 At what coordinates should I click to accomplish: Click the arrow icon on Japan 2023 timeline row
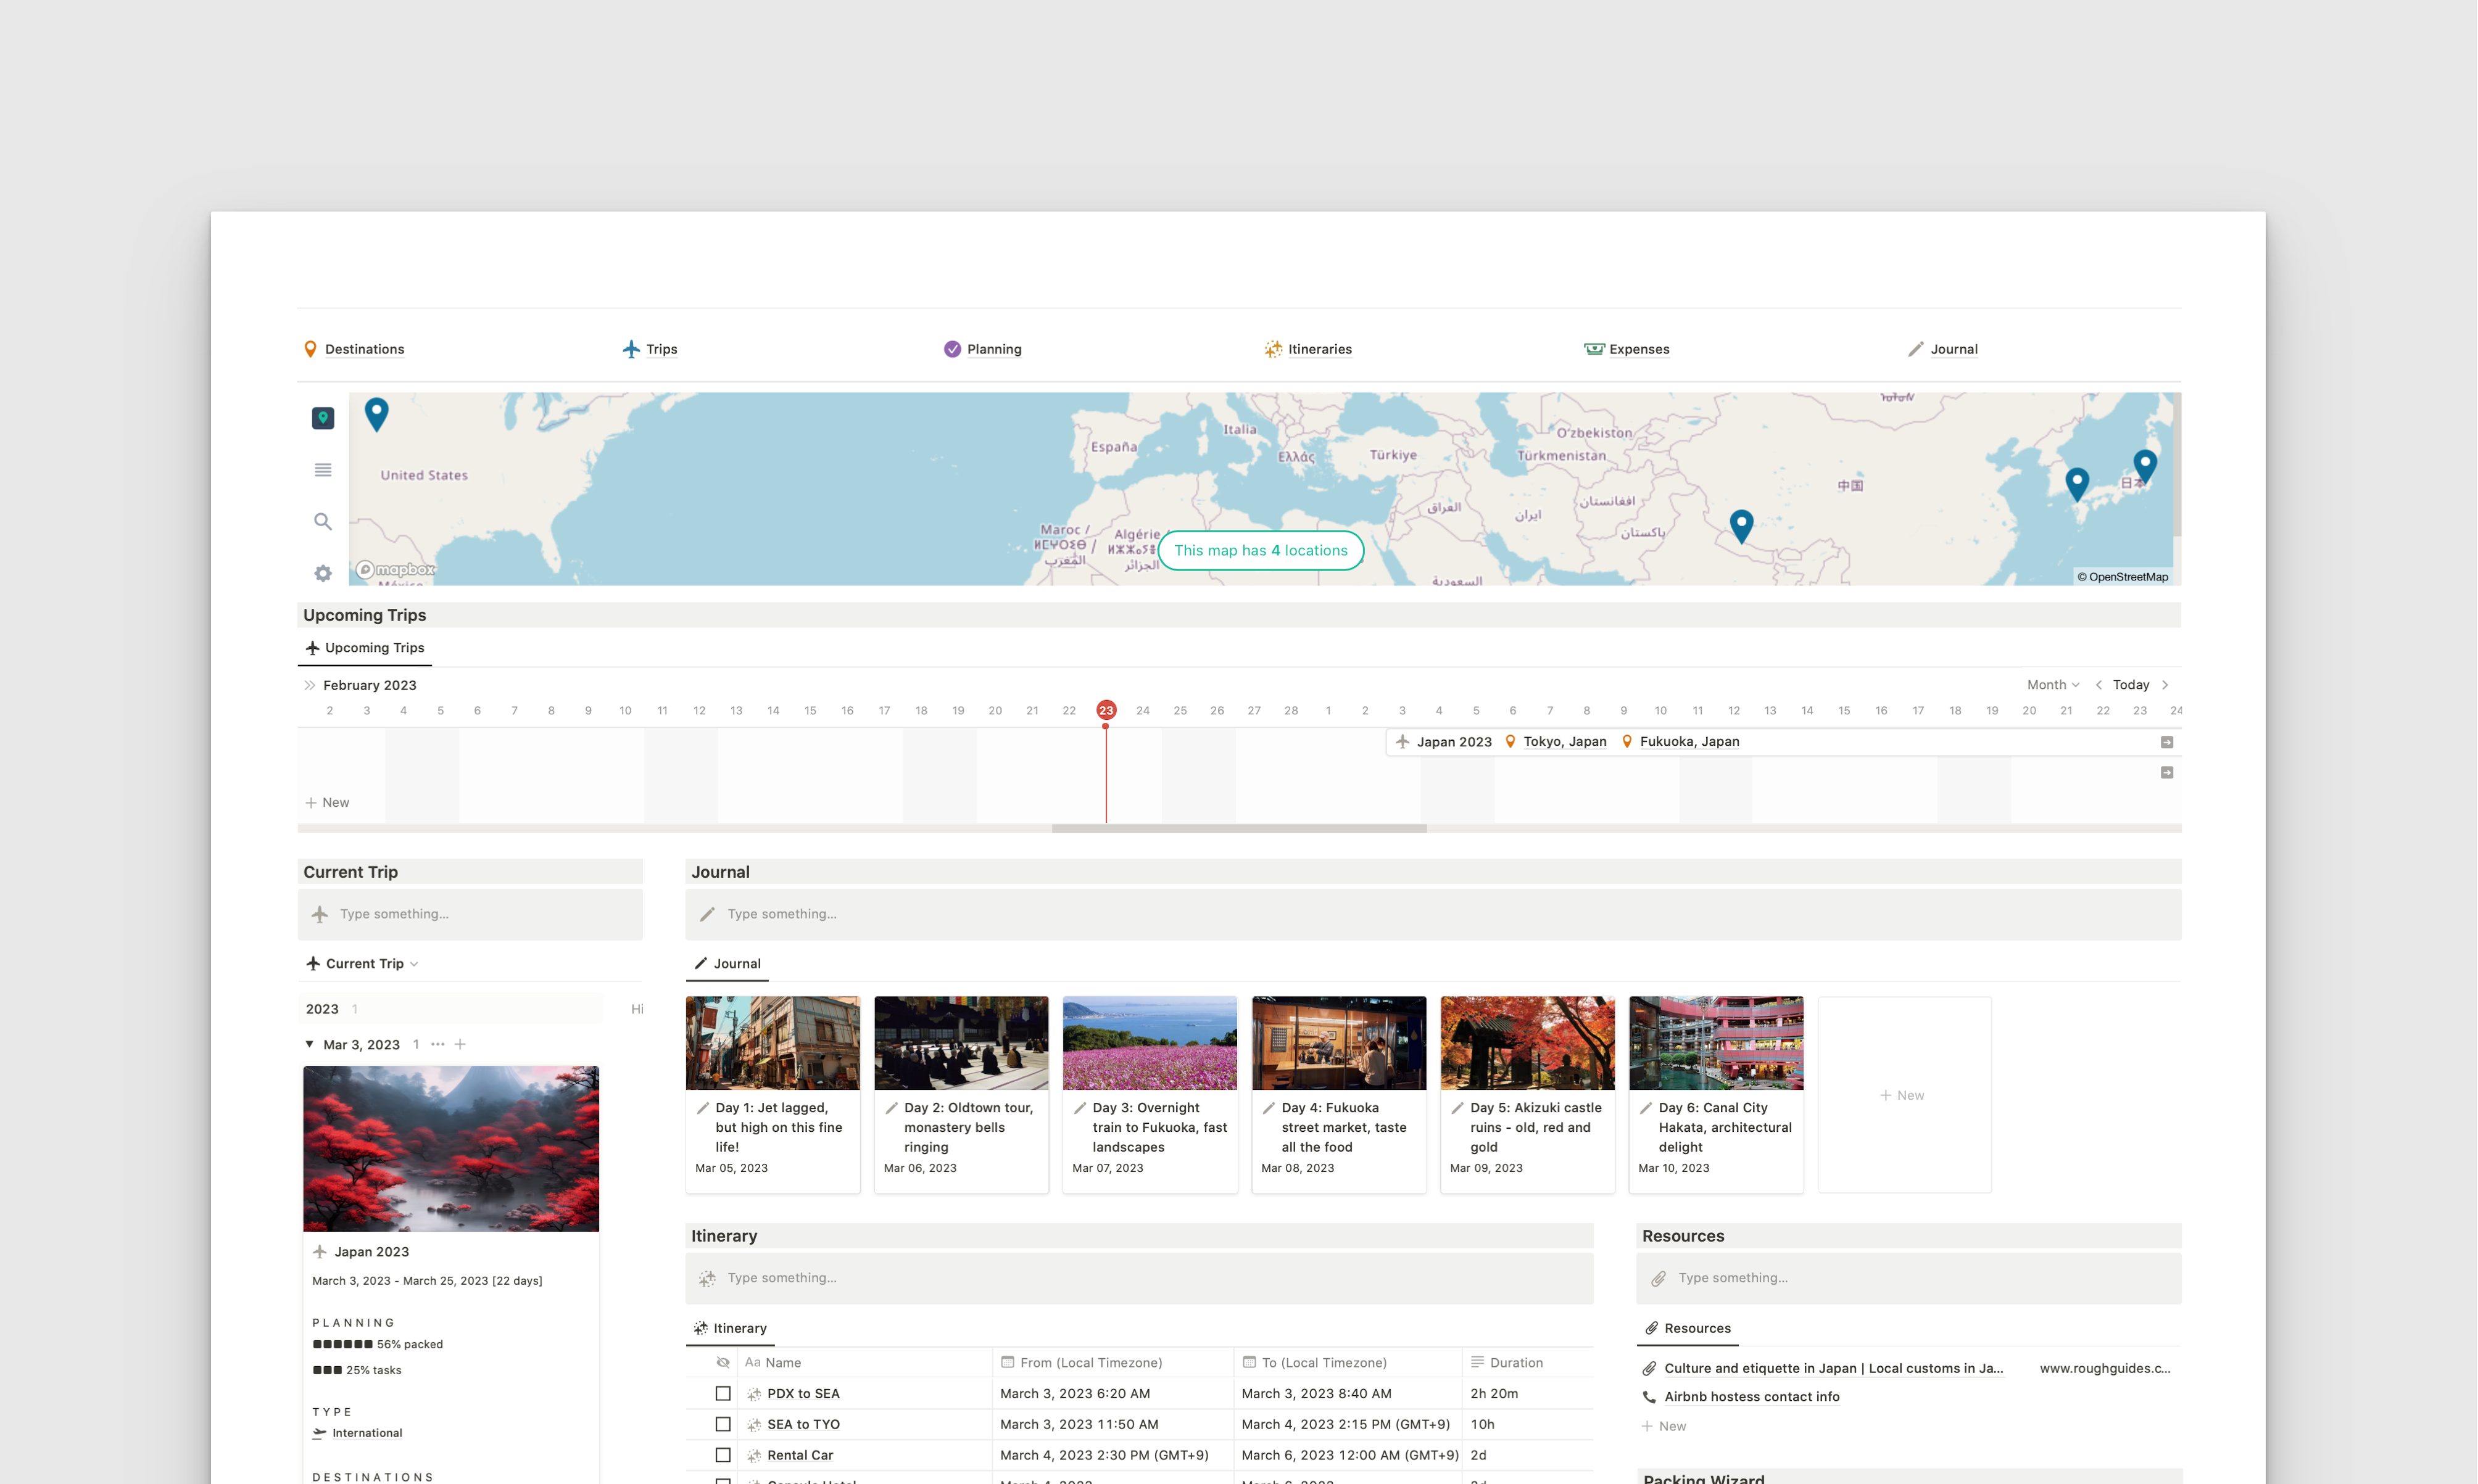2166,742
